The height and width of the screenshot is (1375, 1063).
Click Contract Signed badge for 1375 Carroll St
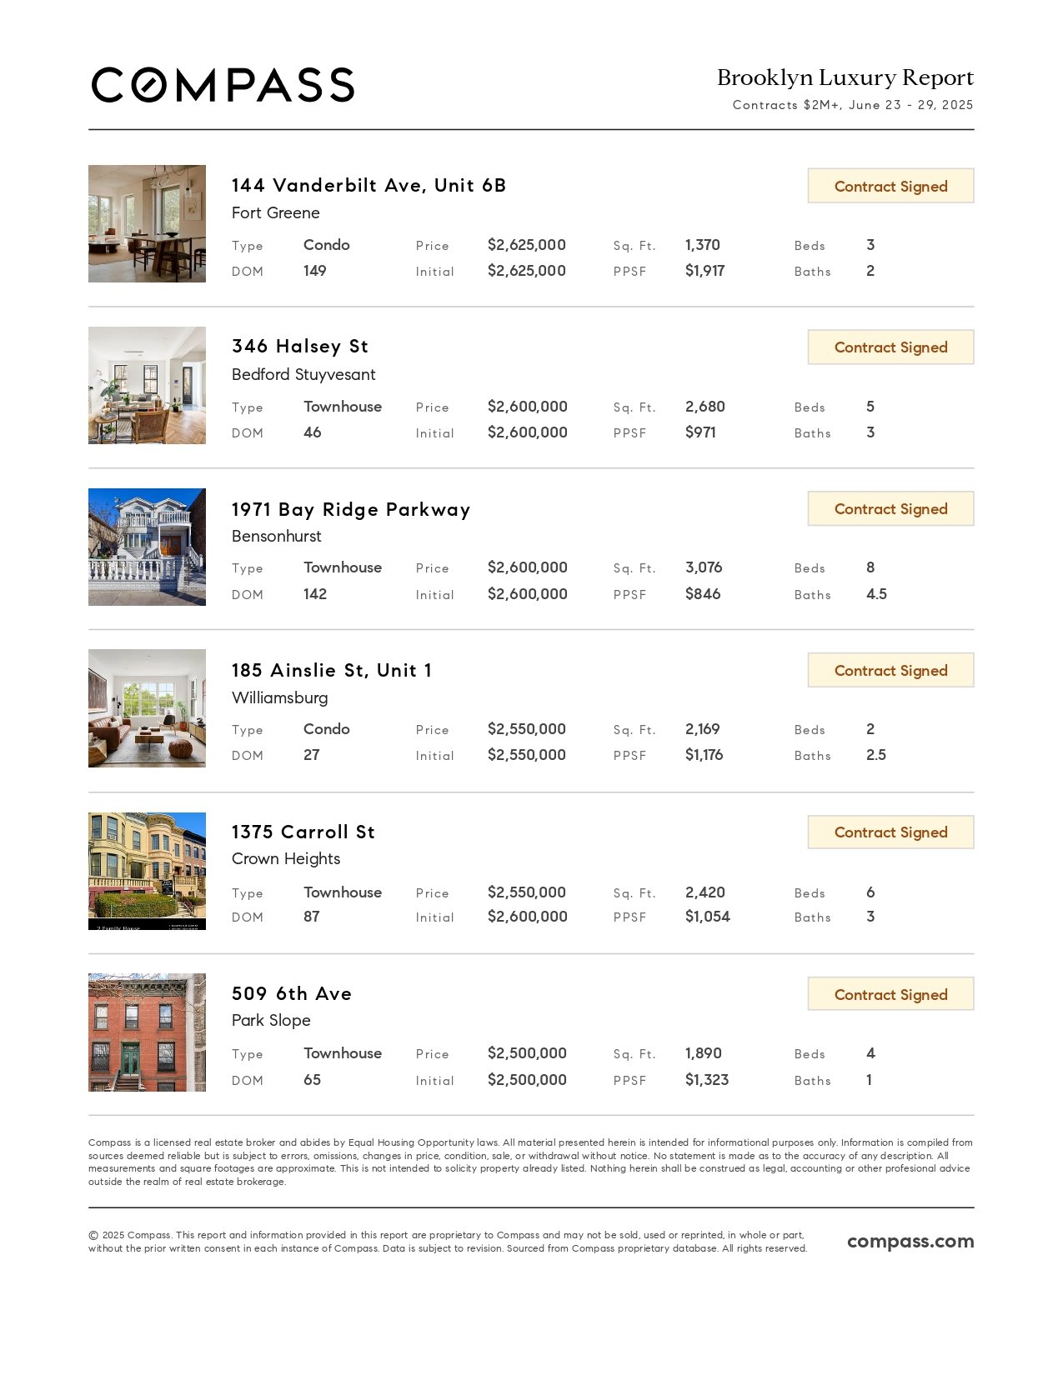tap(890, 832)
